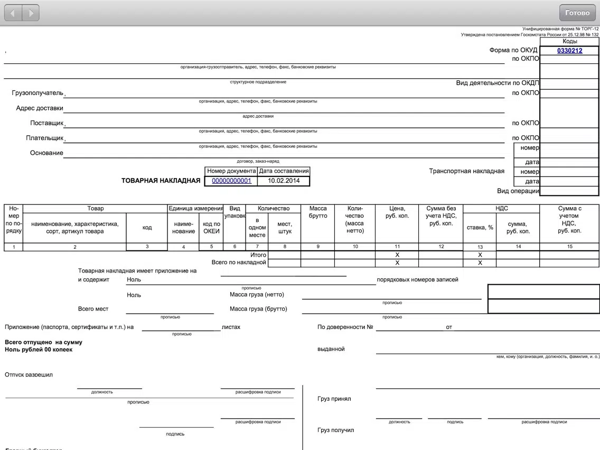The image size is (600, 450).
Task: Open document number 0000000001 link
Action: click(x=231, y=181)
